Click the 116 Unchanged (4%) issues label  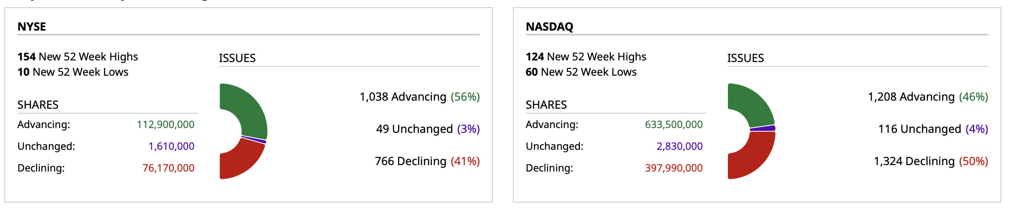[x=933, y=129]
